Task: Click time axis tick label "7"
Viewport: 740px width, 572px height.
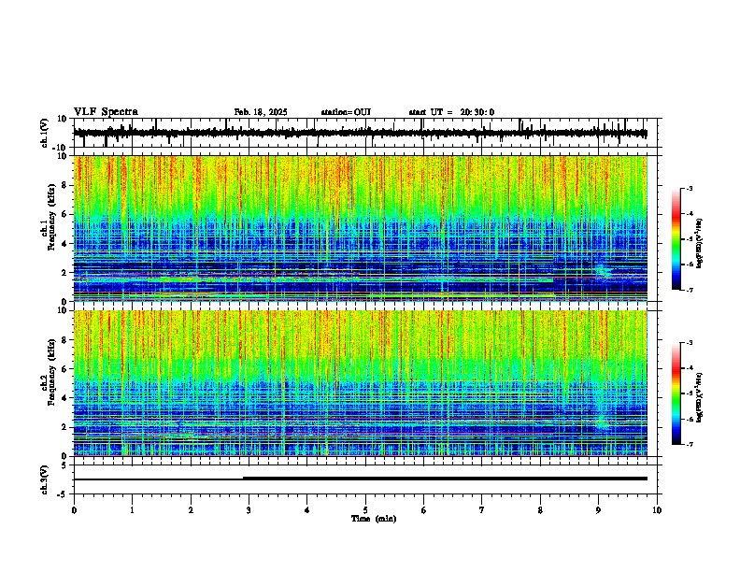Action: [482, 510]
